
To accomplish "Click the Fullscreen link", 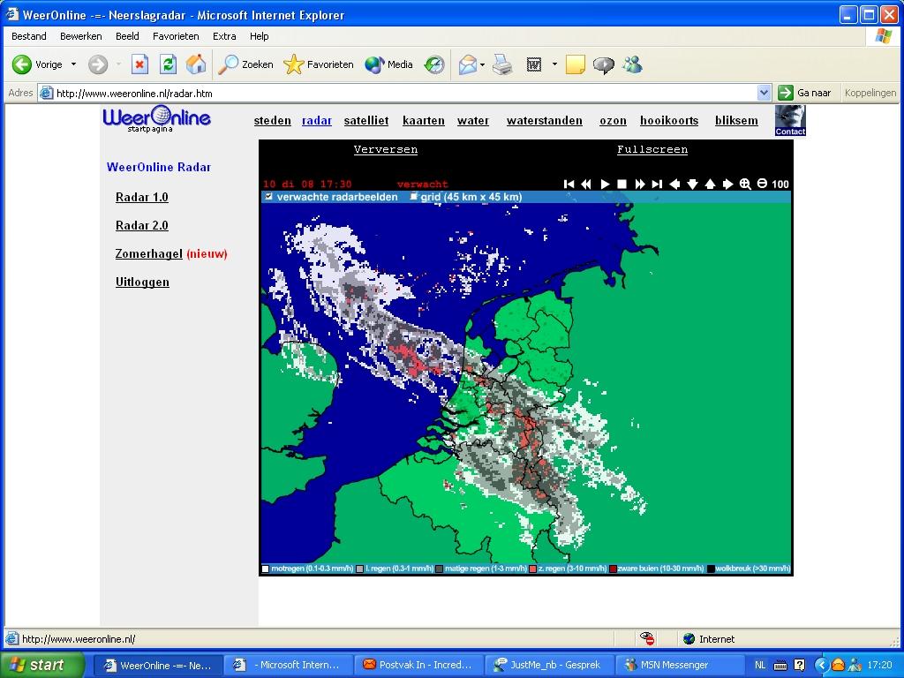I will click(652, 149).
